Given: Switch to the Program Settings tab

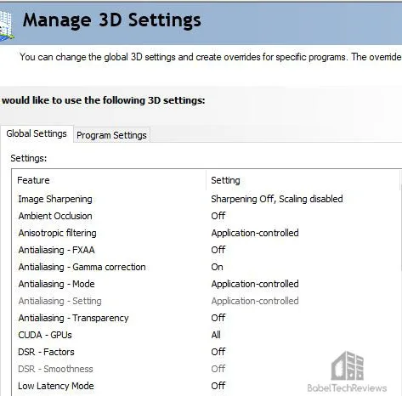Looking at the screenshot, I should (x=111, y=135).
